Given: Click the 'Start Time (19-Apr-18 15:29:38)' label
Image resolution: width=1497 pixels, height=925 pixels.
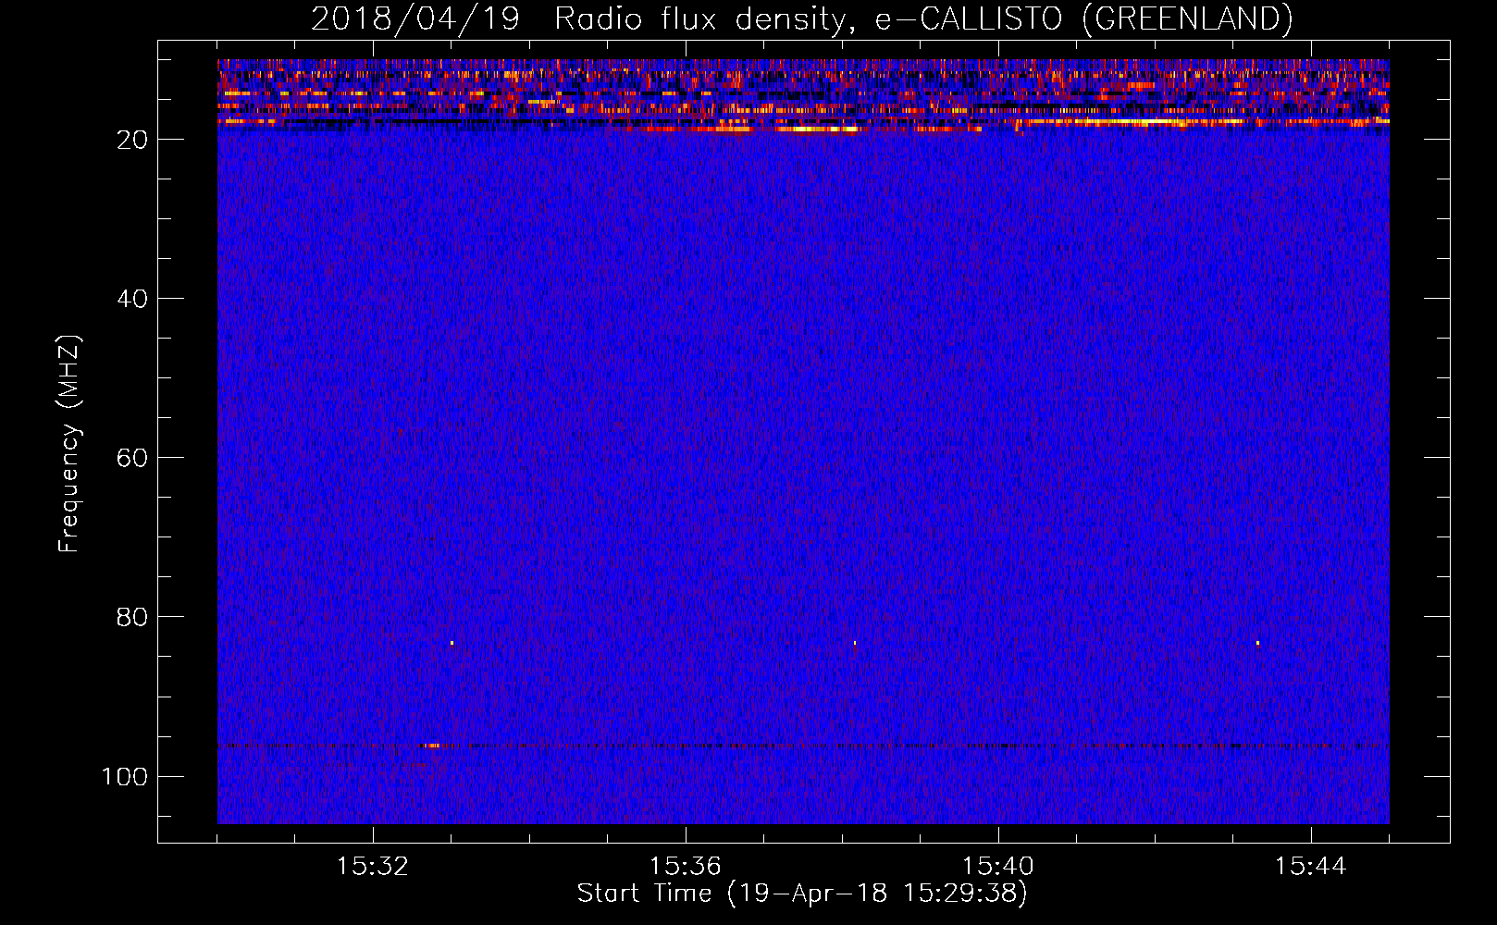Looking at the screenshot, I should point(802,894).
